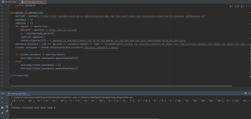Click 'if cluster_assigned in pairing.keys():' line
The height and width of the screenshot is (119, 251).
(41, 55)
